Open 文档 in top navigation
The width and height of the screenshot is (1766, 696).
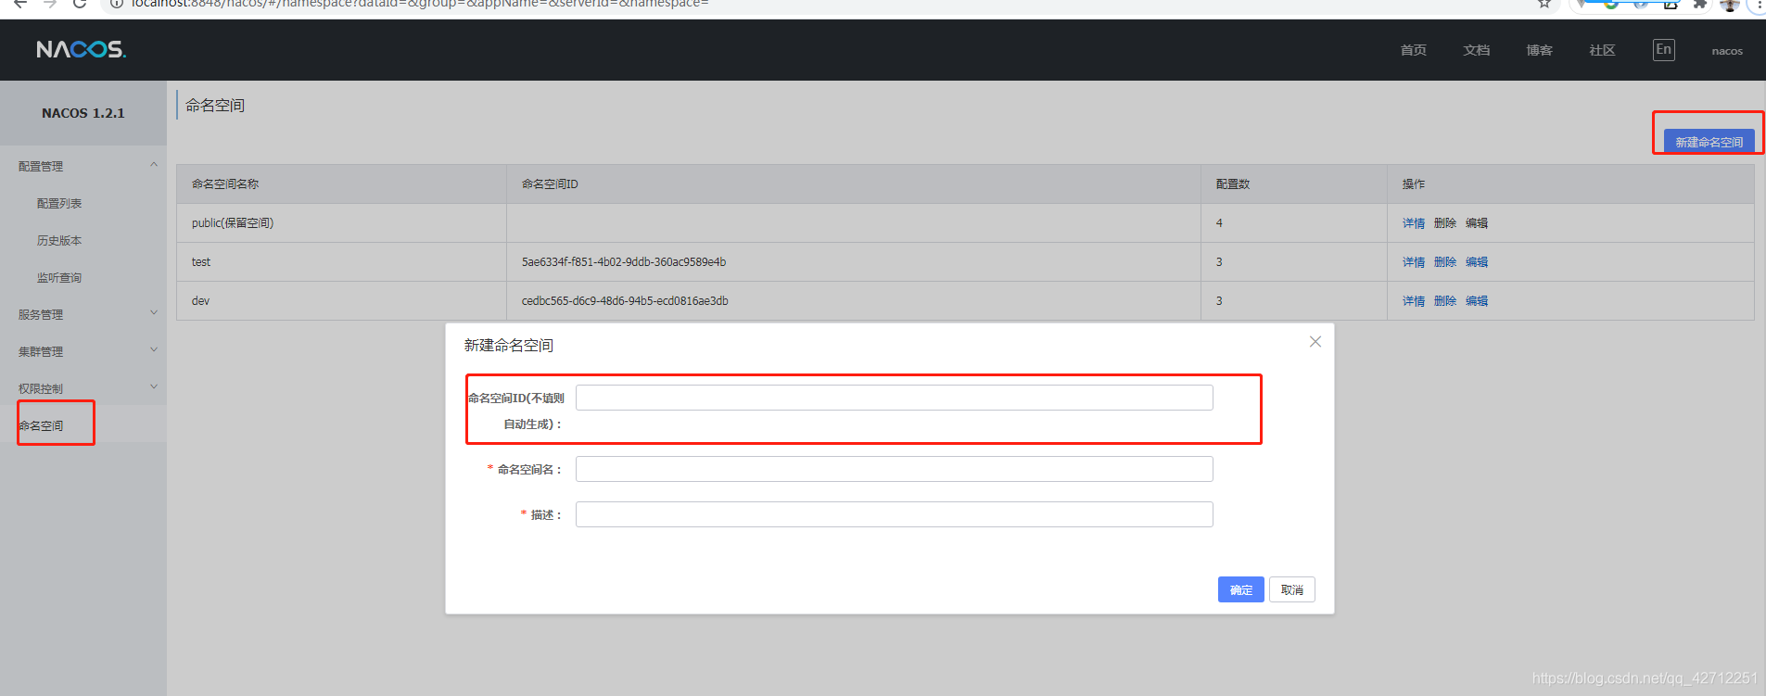point(1476,50)
